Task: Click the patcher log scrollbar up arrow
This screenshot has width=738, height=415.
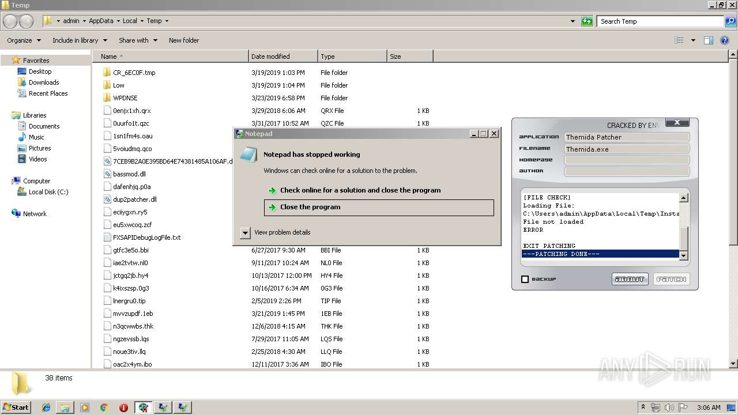Action: click(684, 198)
